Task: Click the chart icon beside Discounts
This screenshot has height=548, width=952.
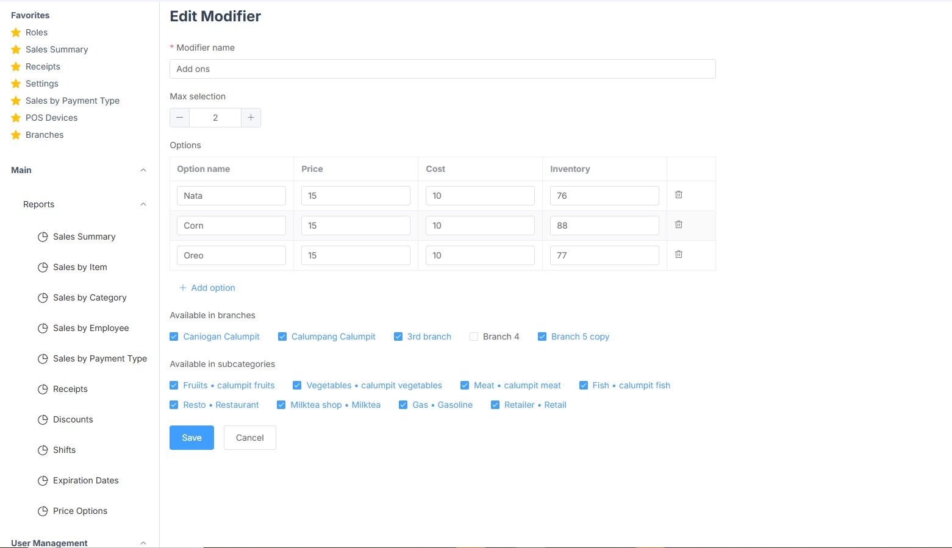Action: [43, 419]
